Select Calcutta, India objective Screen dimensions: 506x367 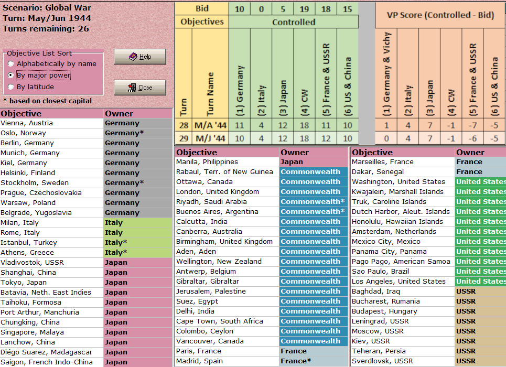(x=227, y=222)
